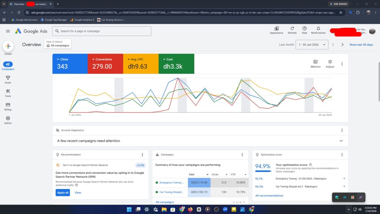Open File Explorer from the taskbar

pyautogui.click(x=164, y=210)
